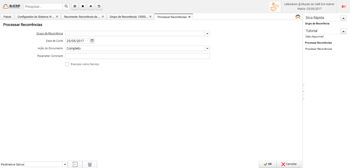
Task: Click the search magnifier icon
Action: (66, 6)
